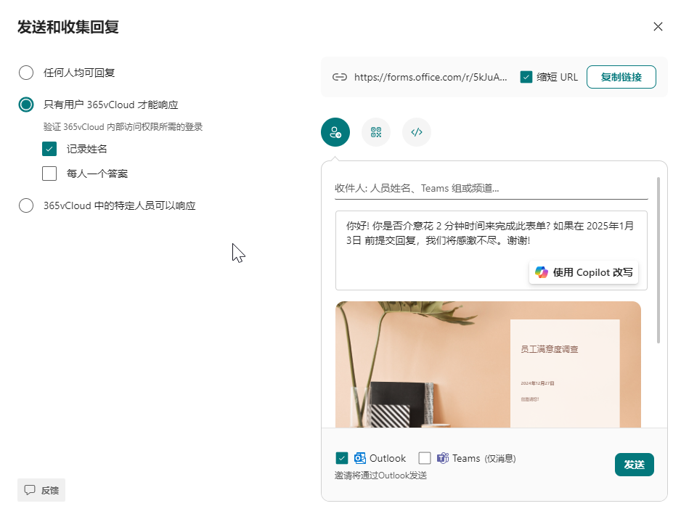Select 只有用户 365vCloud 才能响应 option

pyautogui.click(x=26, y=105)
